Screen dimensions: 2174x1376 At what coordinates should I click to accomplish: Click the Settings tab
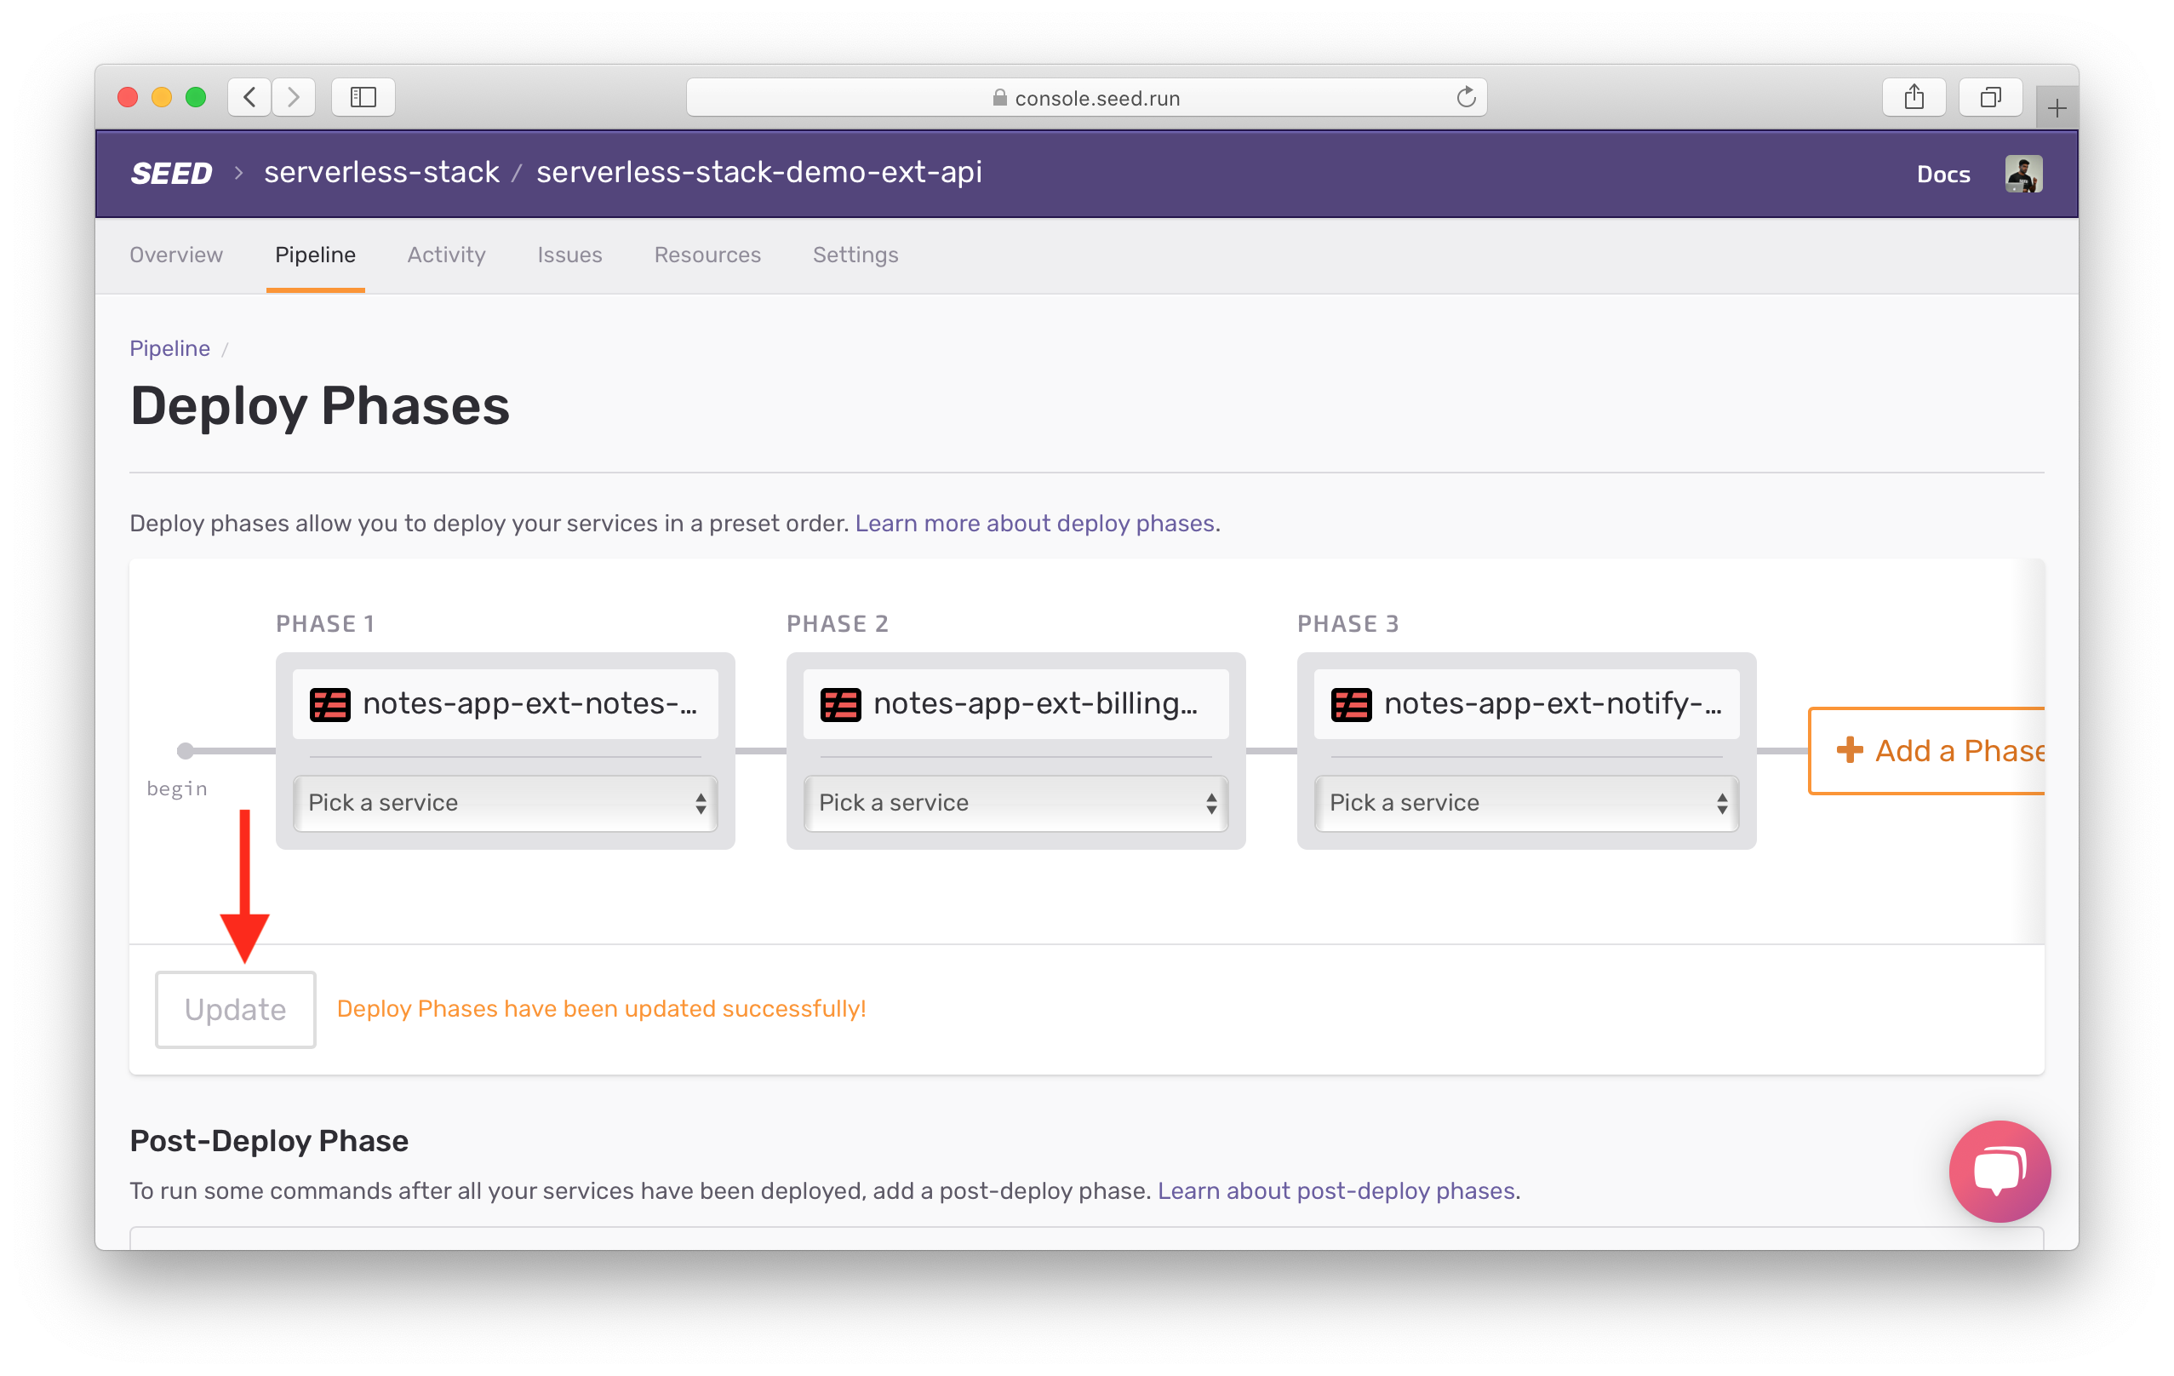tap(854, 254)
